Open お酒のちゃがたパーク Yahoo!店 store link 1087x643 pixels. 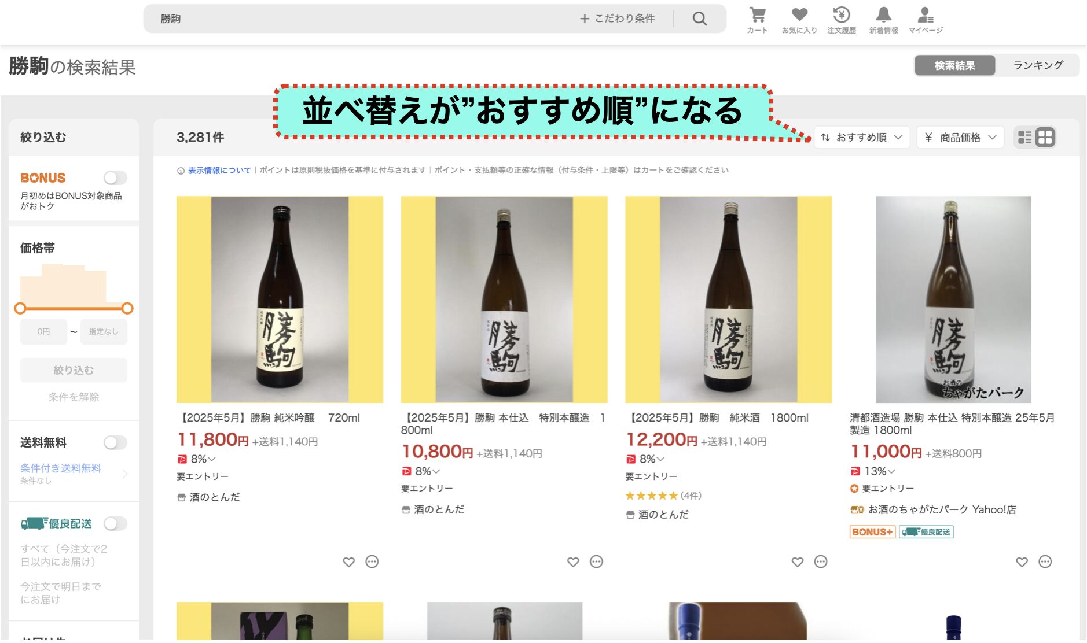(x=942, y=510)
